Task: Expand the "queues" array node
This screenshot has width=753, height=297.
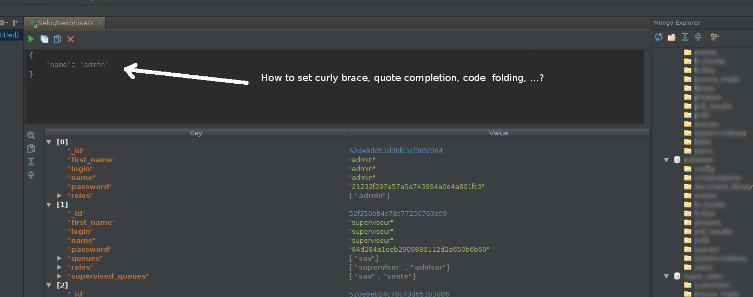Action: point(60,258)
